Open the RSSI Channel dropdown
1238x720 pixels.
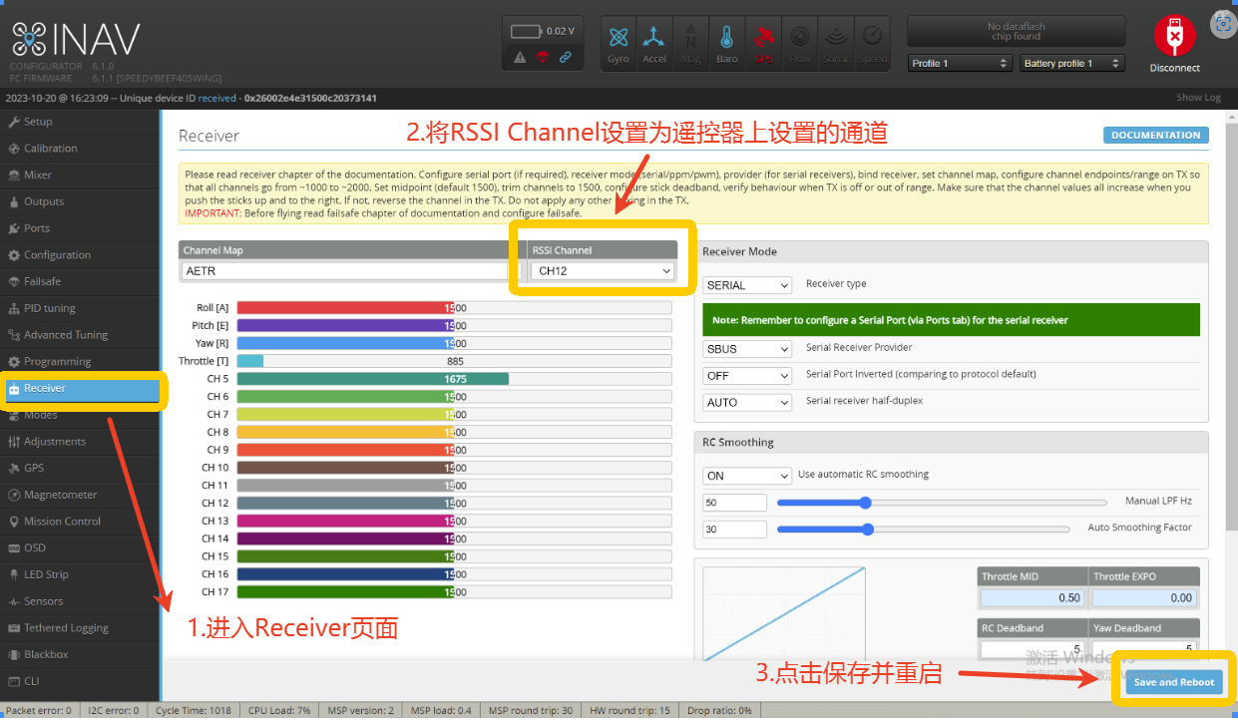[602, 270]
